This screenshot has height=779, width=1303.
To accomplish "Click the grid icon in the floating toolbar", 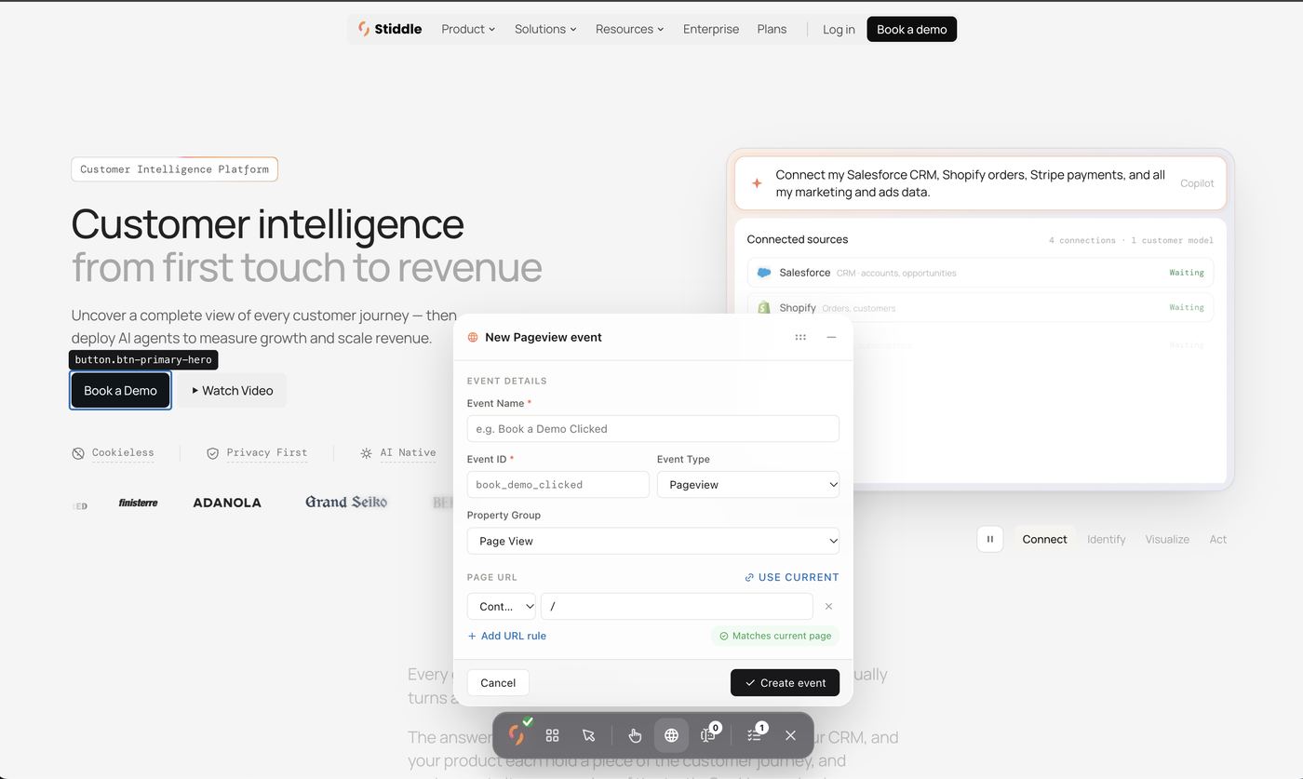I will tap(552, 735).
